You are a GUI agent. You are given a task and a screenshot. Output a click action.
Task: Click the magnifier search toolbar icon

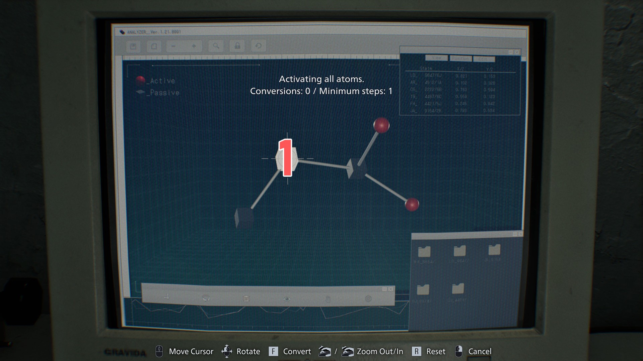pos(216,46)
